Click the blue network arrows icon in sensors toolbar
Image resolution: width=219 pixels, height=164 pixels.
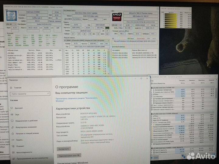(183, 156)
